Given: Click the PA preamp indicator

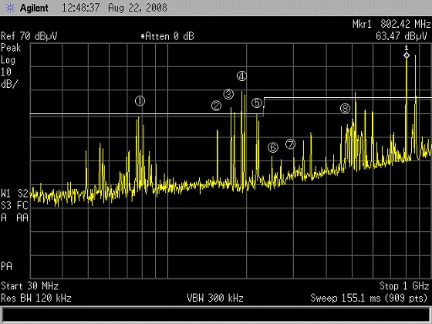Looking at the screenshot, I should (x=6, y=266).
